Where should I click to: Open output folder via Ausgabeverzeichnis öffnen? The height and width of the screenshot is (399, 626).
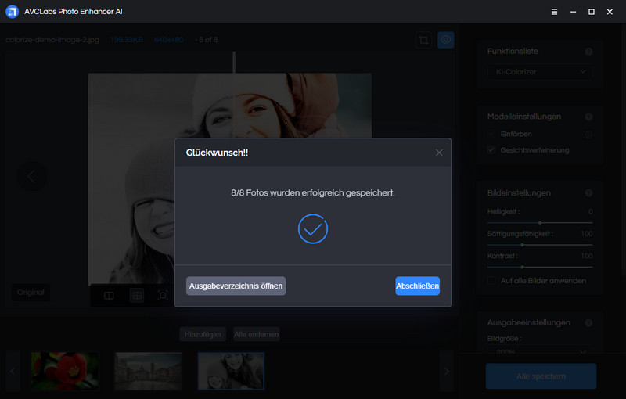pyautogui.click(x=236, y=286)
